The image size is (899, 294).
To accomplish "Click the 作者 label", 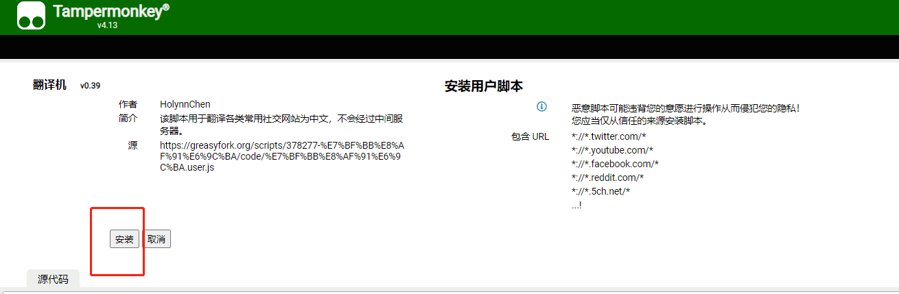I will 128,104.
